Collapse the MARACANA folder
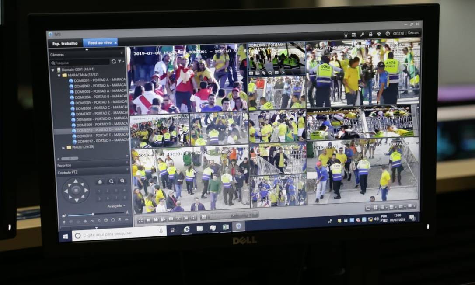 point(59,75)
